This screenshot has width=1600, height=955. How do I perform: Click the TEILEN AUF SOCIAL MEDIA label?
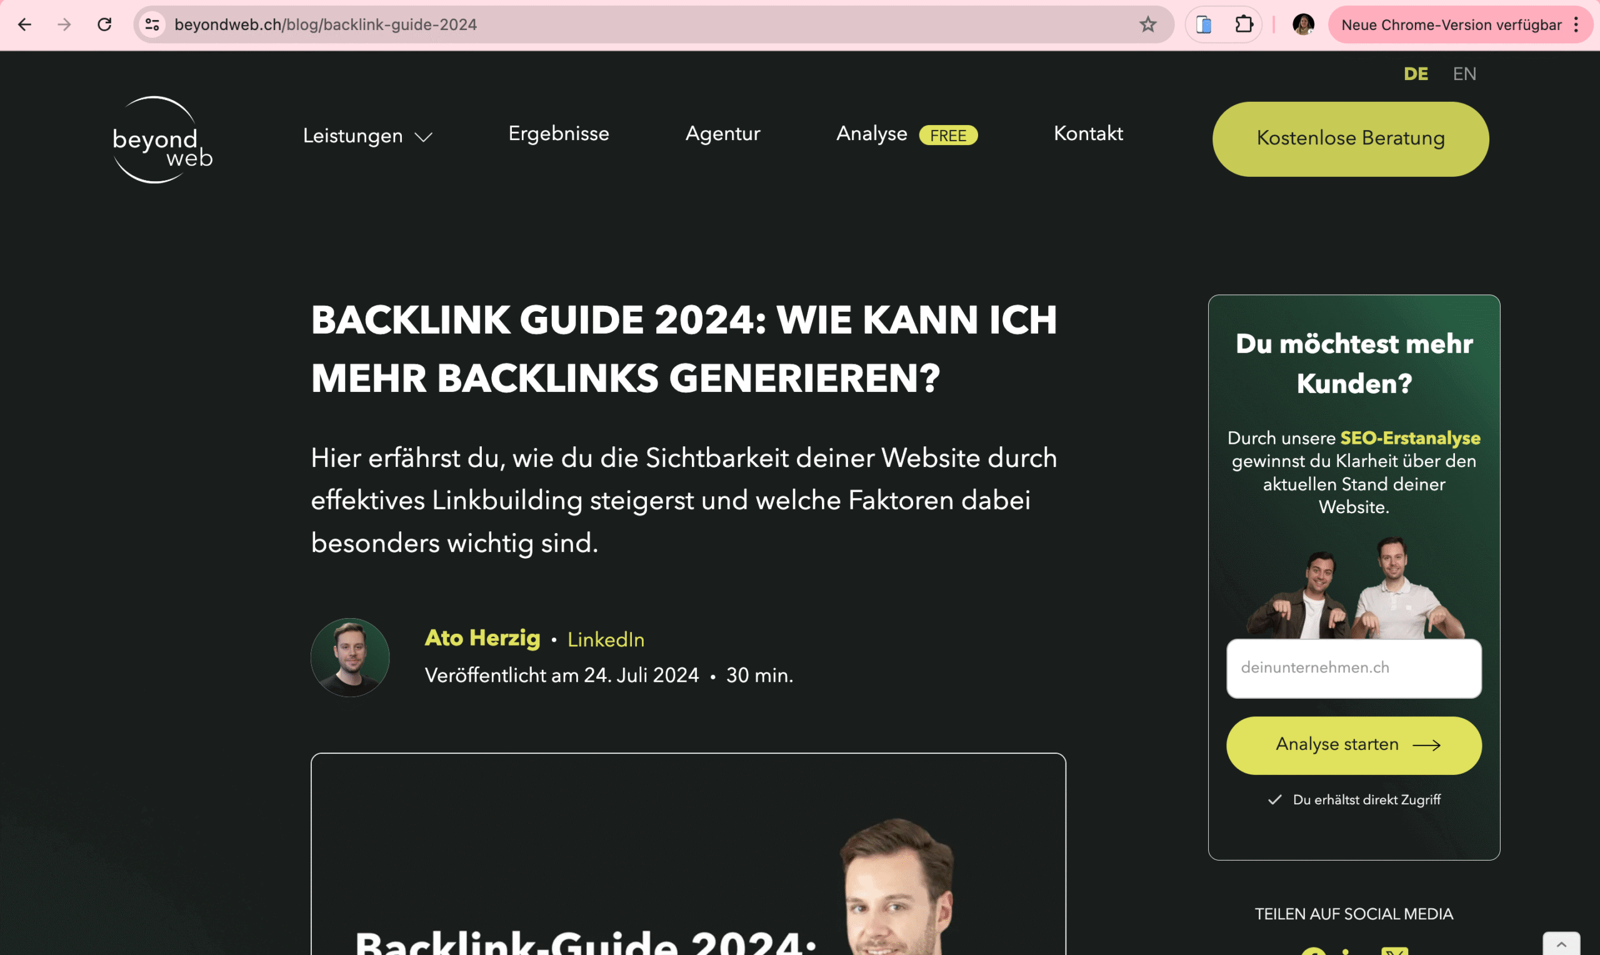click(x=1354, y=914)
